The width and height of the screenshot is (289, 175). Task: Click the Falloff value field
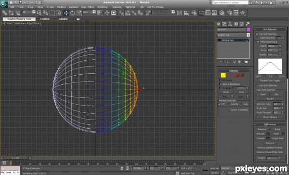click(x=273, y=46)
